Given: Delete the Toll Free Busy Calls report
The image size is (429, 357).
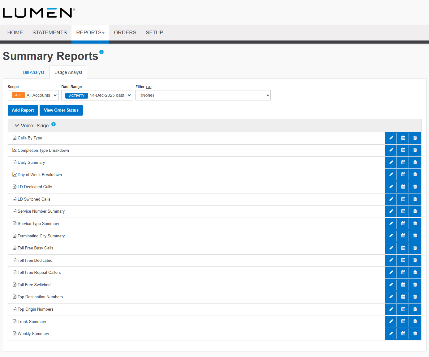Looking at the screenshot, I should [x=415, y=248].
